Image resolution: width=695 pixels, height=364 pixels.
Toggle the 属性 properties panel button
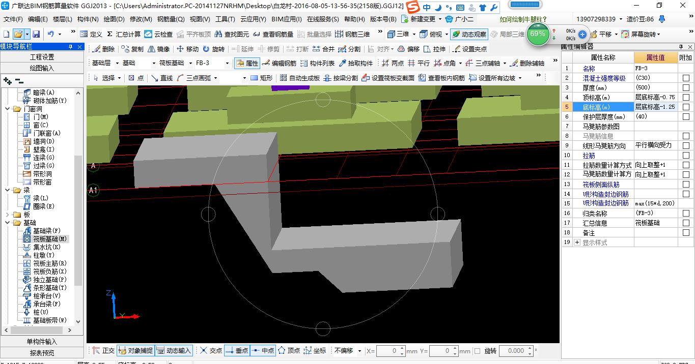(247, 64)
